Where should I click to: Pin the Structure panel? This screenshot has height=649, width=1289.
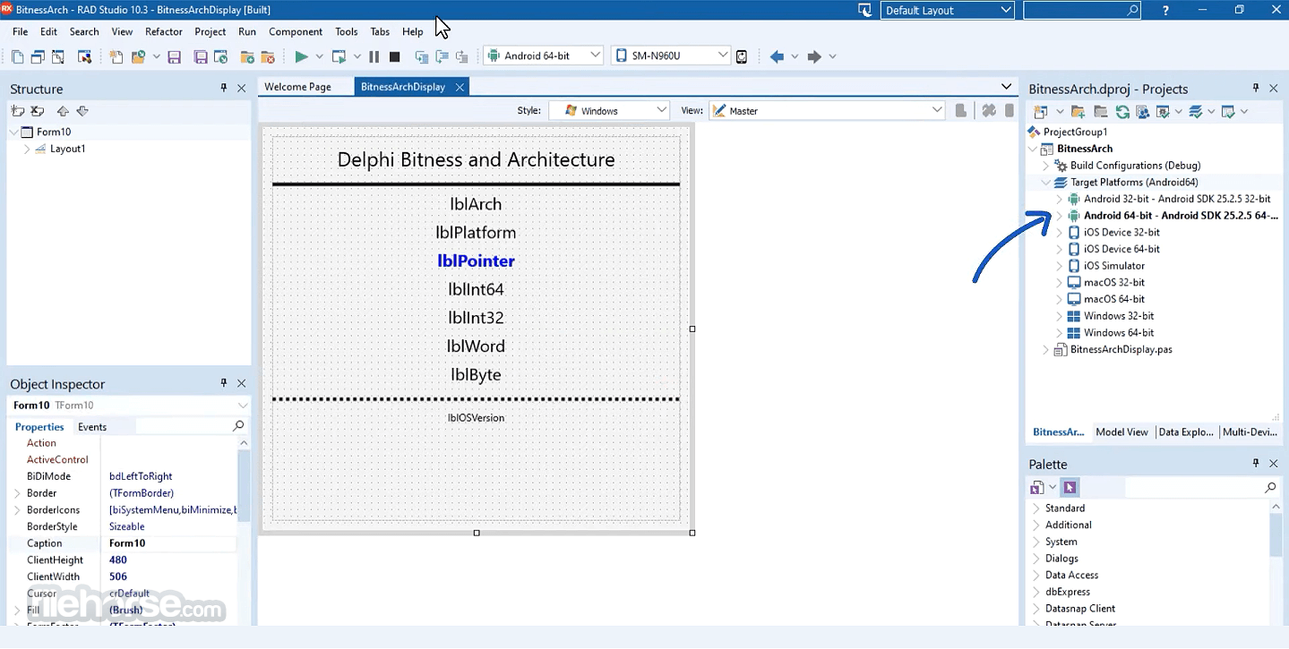tap(224, 88)
